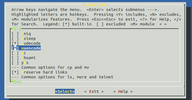Click the scroll-down (+) indicator

[18, 82]
